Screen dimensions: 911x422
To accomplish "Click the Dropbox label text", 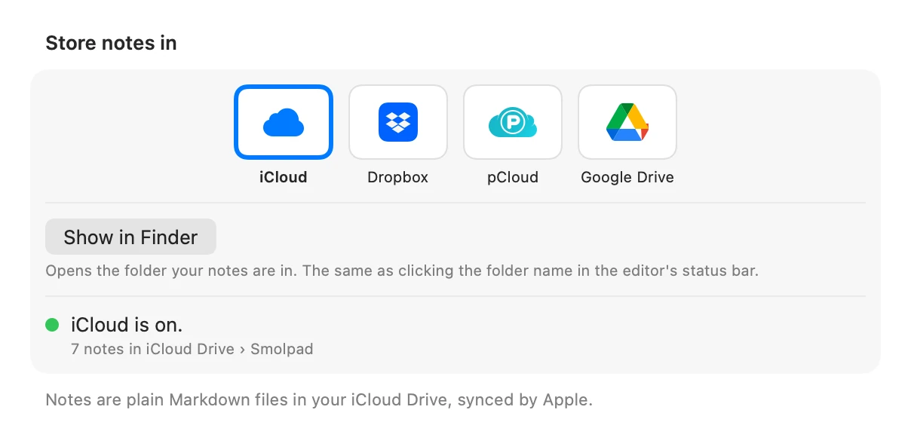I will pyautogui.click(x=398, y=178).
